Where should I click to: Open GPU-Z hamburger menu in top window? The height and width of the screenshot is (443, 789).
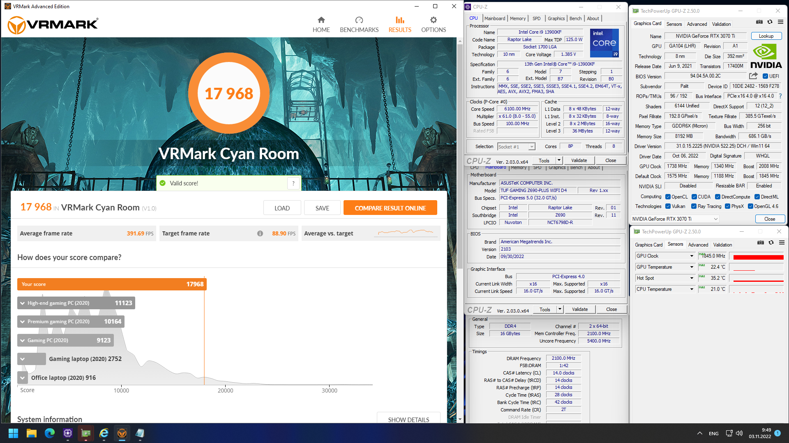pos(780,22)
